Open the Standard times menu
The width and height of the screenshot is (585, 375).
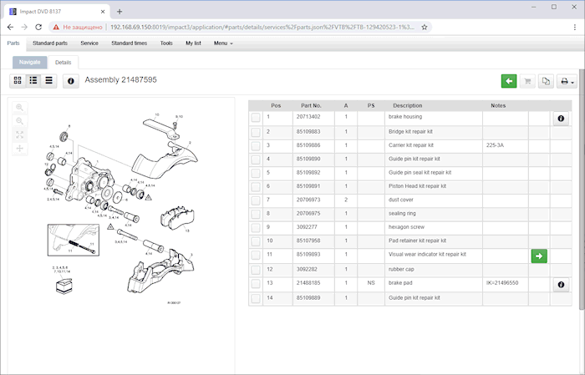[x=129, y=43]
